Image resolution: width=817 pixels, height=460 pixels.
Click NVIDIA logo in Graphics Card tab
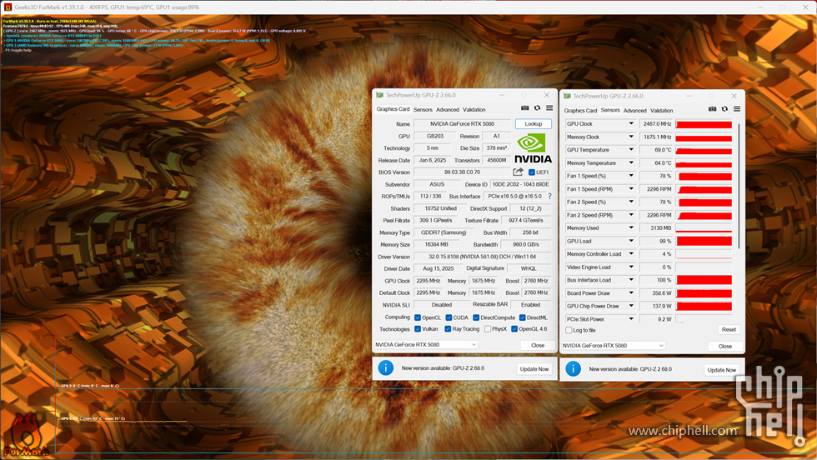coord(533,148)
